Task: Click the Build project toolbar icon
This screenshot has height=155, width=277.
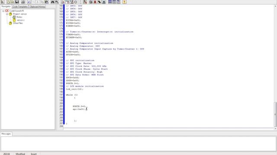Action: (67, 2)
